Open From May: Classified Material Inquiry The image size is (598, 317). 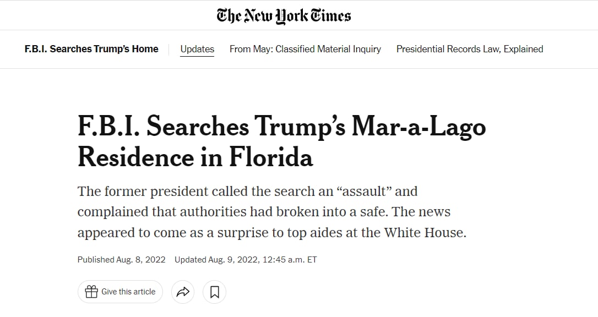[x=305, y=49]
